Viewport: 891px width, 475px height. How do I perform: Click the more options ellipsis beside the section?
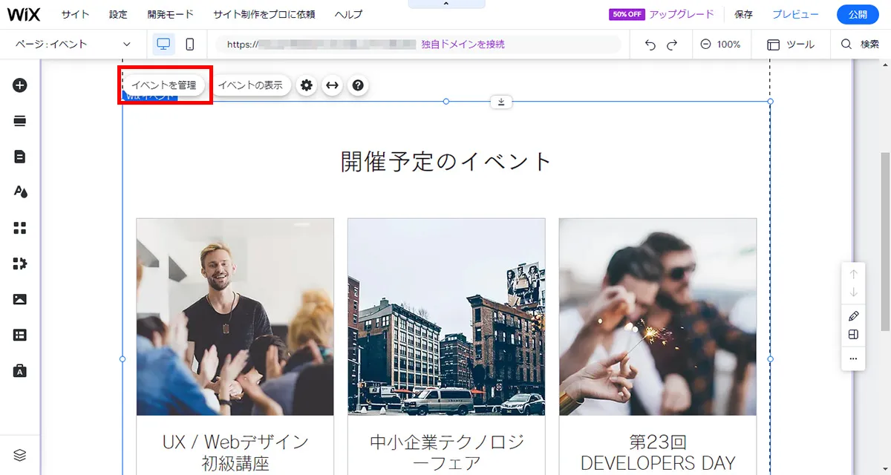point(852,359)
